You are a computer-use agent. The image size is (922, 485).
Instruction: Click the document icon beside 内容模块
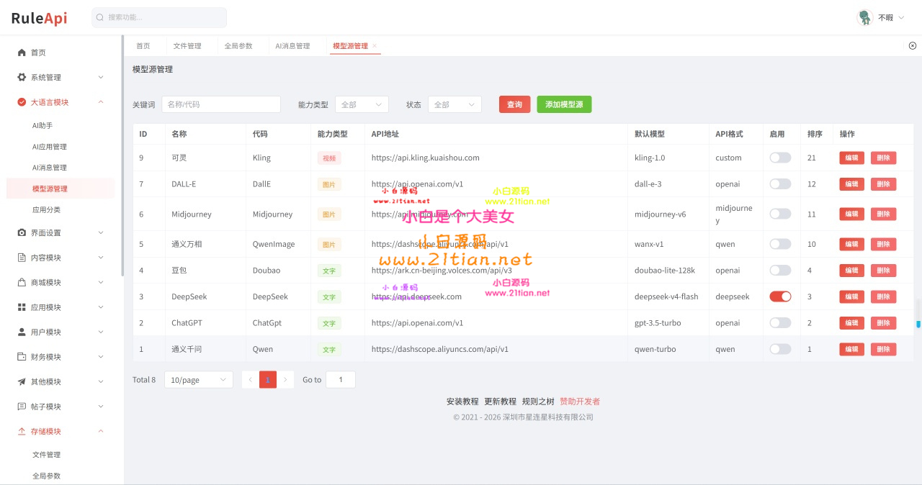[x=22, y=258]
